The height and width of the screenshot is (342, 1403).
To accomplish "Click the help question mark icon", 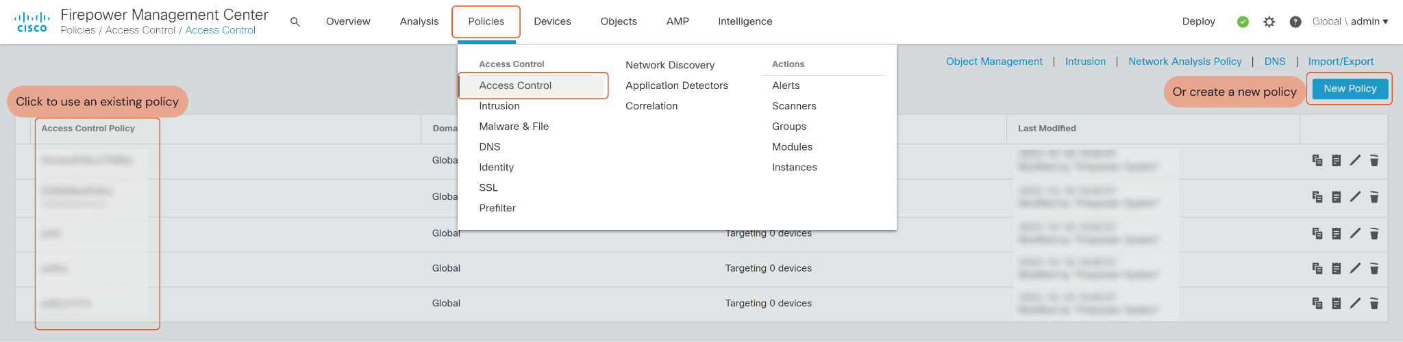I will [1295, 22].
